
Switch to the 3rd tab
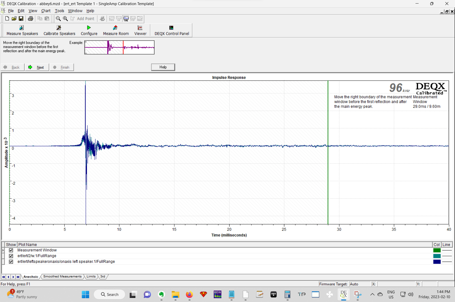coord(103,276)
